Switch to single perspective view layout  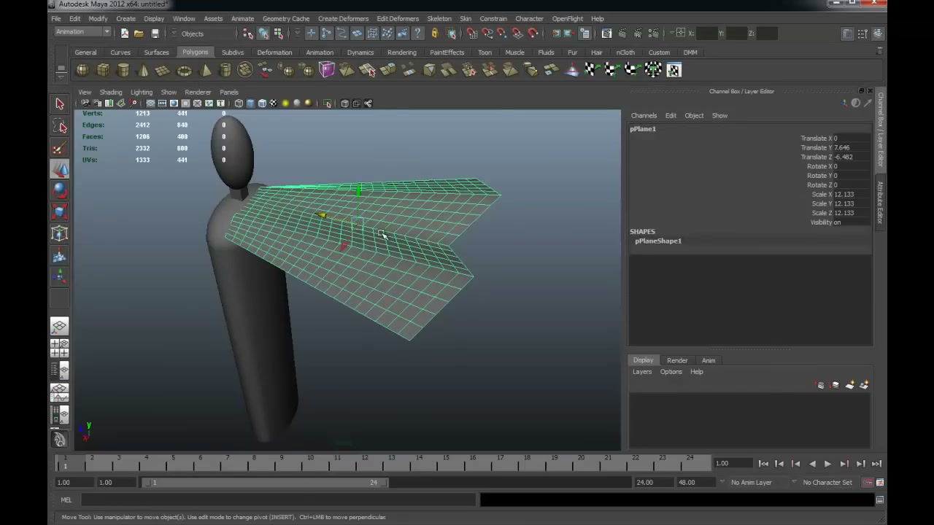tap(60, 326)
